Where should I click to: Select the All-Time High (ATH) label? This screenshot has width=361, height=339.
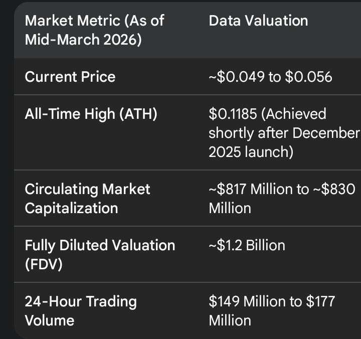click(91, 114)
